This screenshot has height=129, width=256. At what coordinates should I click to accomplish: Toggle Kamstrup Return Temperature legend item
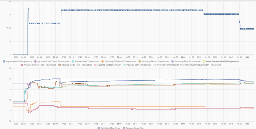click(154, 61)
